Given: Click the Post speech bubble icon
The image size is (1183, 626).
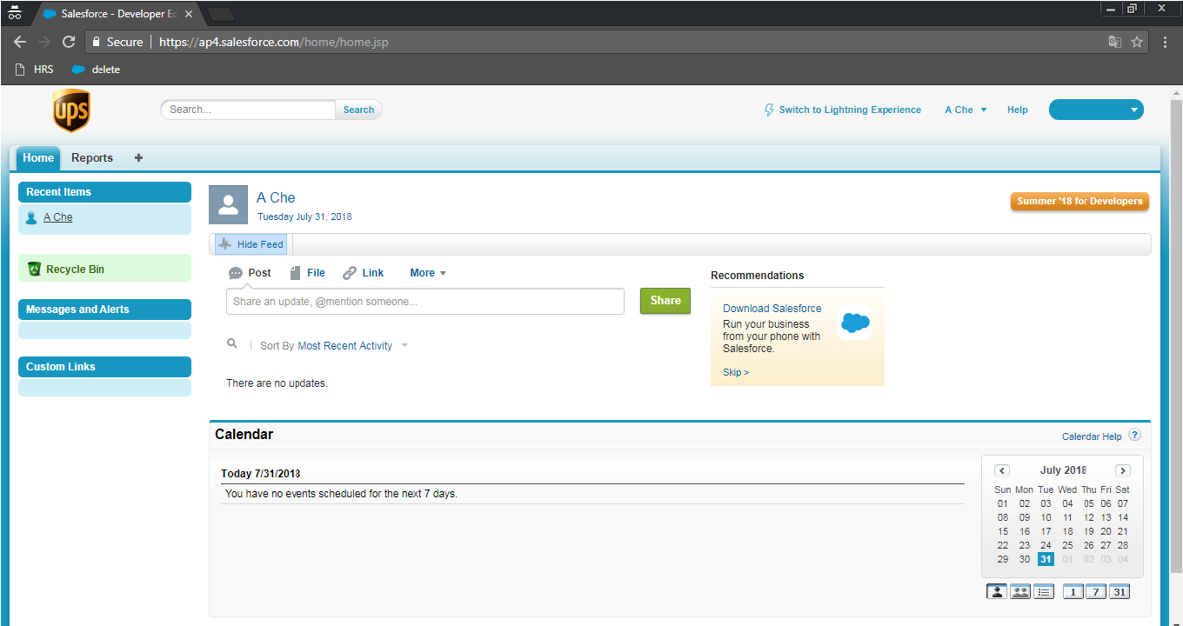Looking at the screenshot, I should [236, 273].
